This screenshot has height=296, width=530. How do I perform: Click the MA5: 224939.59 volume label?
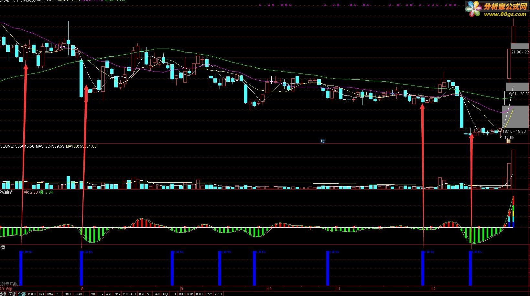coord(50,146)
